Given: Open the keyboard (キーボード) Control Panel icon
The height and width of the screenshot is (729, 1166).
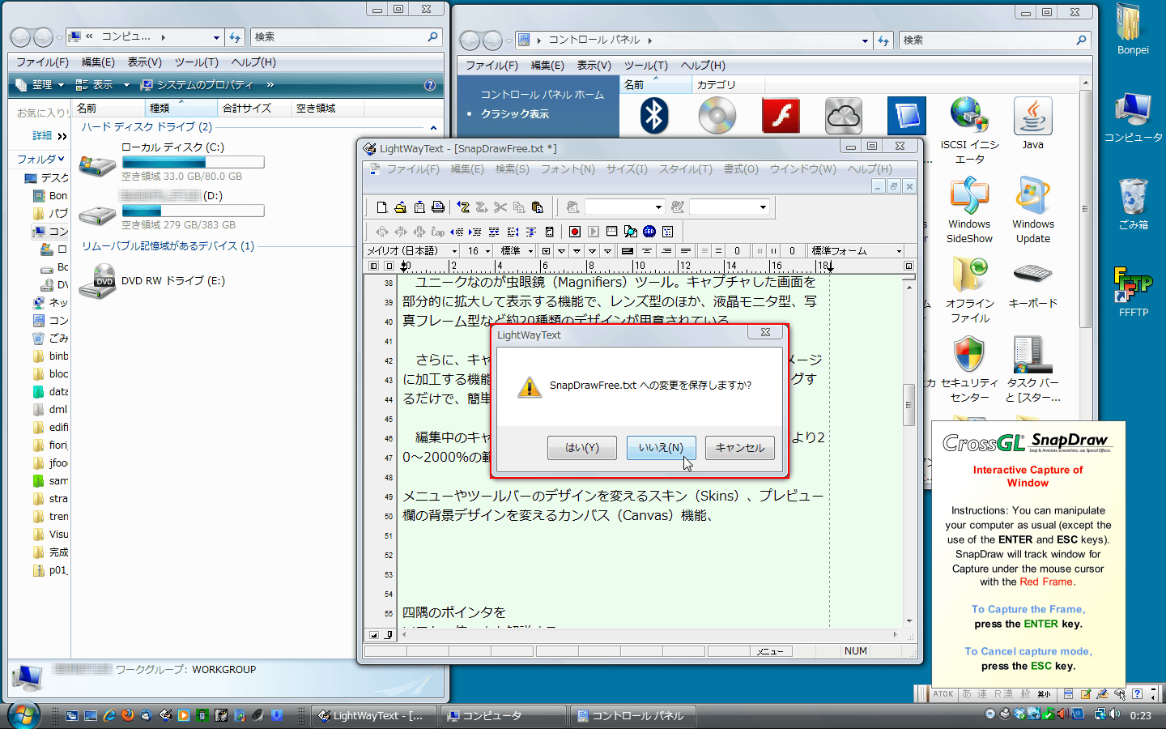Looking at the screenshot, I should click(x=1032, y=283).
